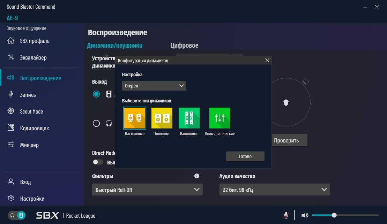The width and height of the screenshot is (387, 224).
Task: Select the Пользовательские custom speaker icon
Action: click(219, 118)
